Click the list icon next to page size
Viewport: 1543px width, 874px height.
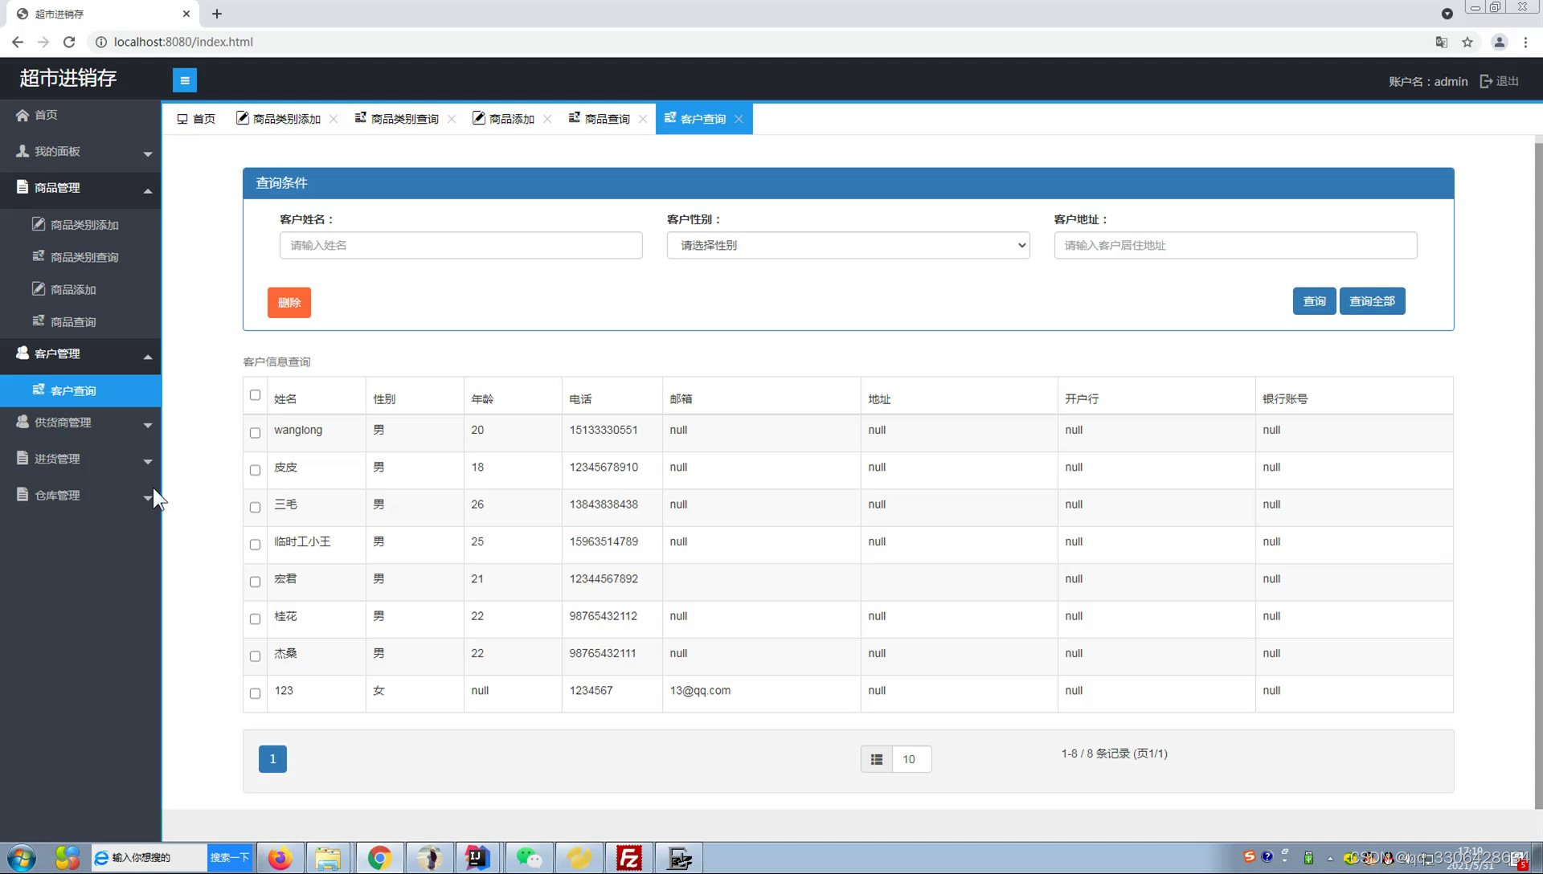[876, 759]
